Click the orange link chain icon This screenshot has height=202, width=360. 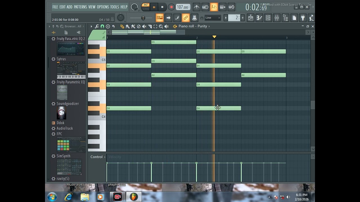point(186,18)
